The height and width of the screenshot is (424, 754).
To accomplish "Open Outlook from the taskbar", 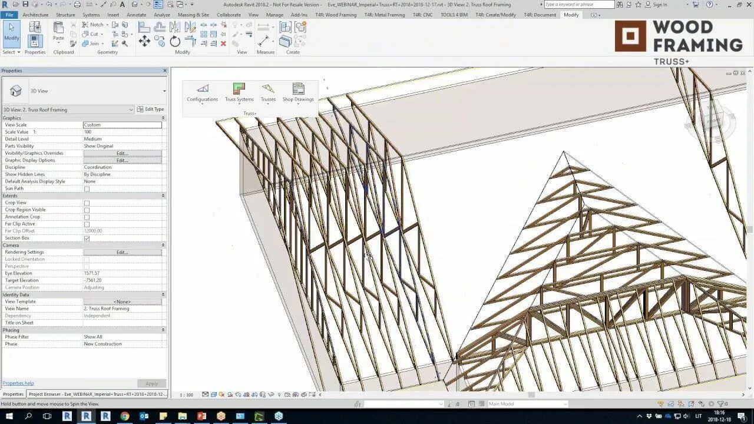I will click(144, 416).
